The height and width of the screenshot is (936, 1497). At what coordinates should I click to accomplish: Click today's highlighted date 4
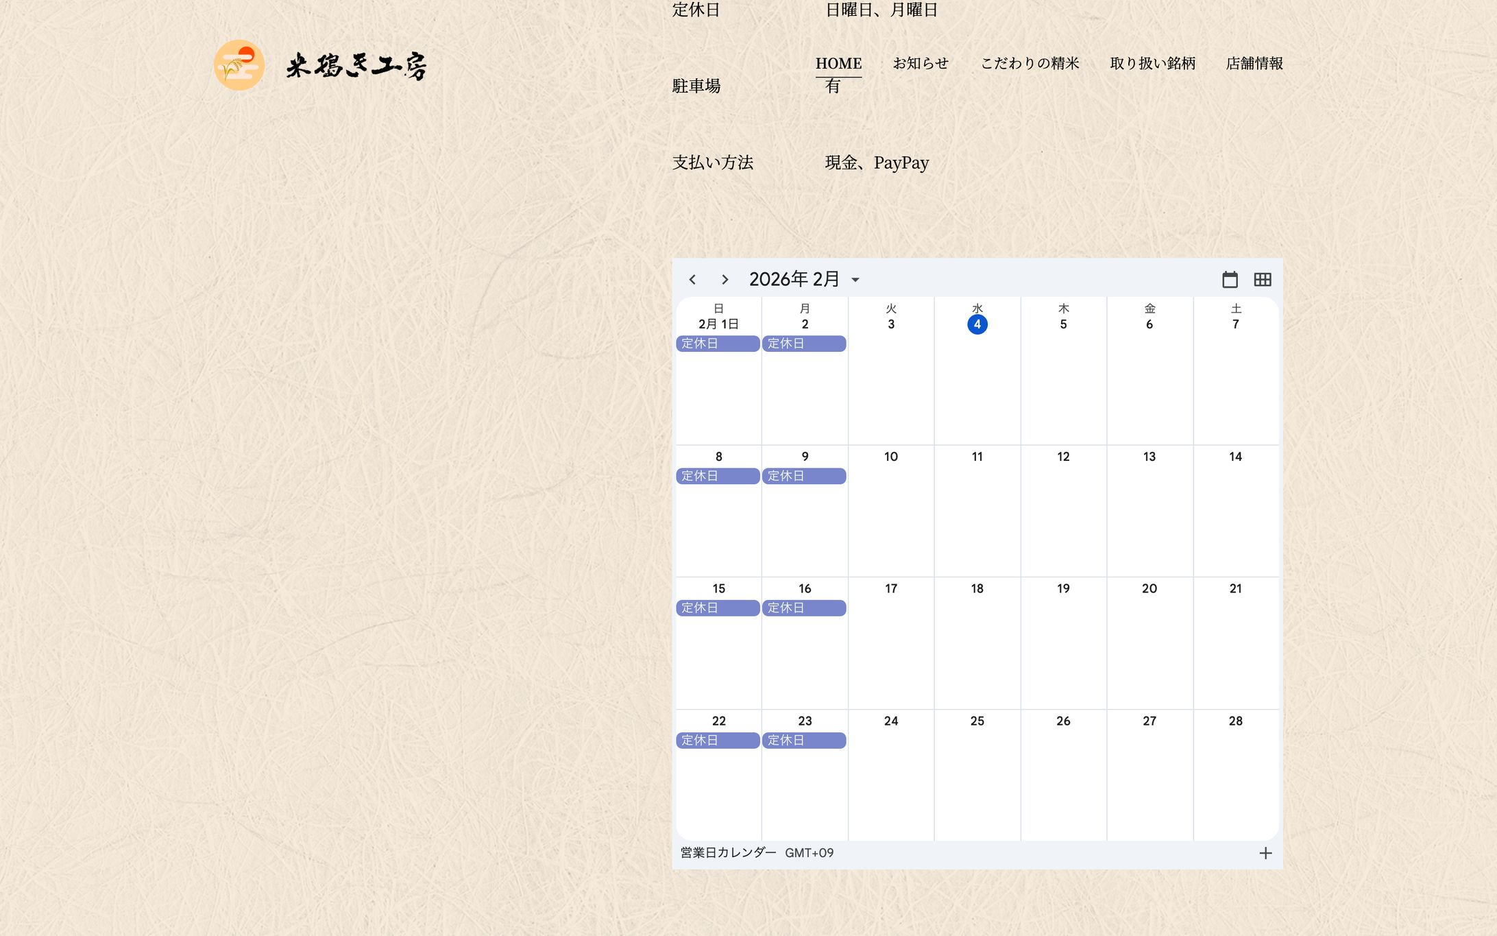point(977,324)
